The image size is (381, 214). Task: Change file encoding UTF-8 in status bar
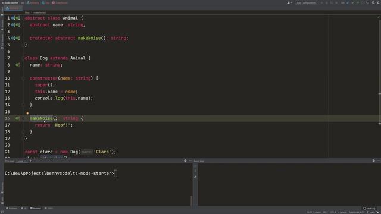(333, 212)
